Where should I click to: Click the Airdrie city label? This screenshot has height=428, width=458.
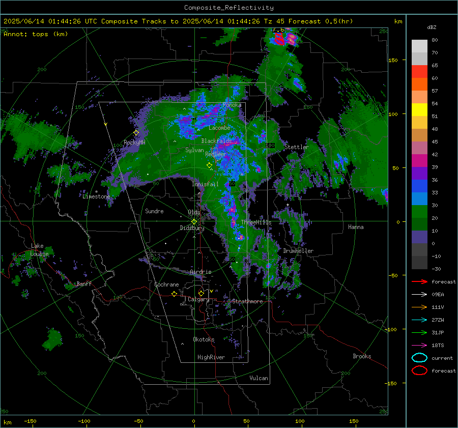click(201, 272)
